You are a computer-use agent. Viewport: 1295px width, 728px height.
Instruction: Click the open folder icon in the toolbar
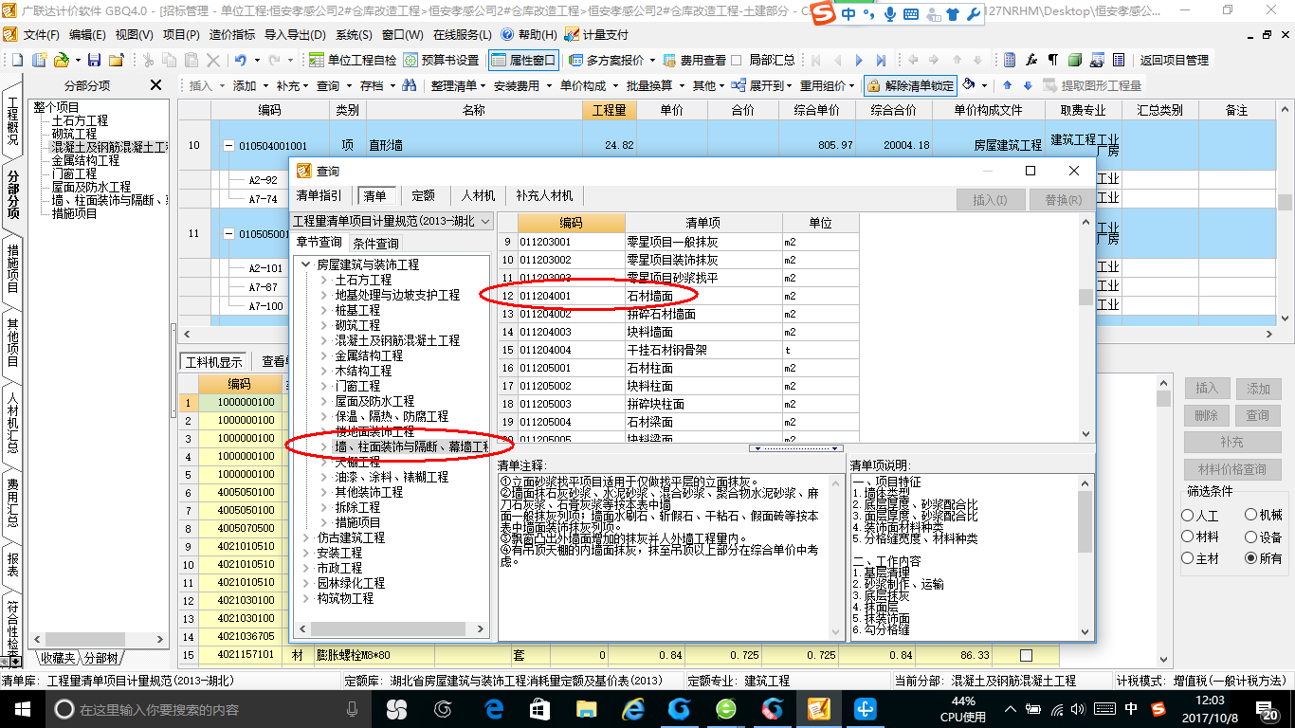click(61, 60)
